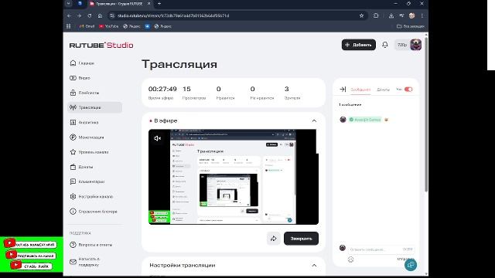The width and height of the screenshot is (495, 278).
Task: Click the 00:27:49 stream time value
Action: click(x=162, y=89)
